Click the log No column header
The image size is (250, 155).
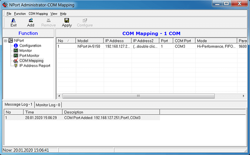pos(14,112)
